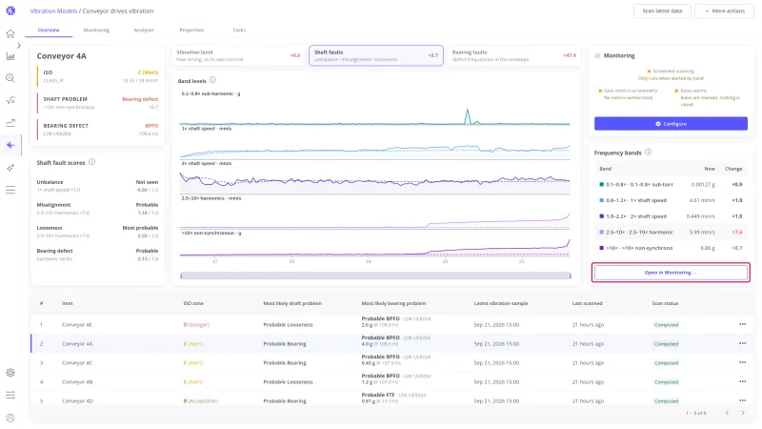
Task: Click the Looseness Most probable score row
Action: coord(98,232)
